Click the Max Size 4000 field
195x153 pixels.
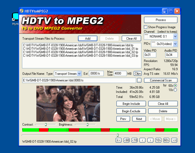click(x=120, y=73)
